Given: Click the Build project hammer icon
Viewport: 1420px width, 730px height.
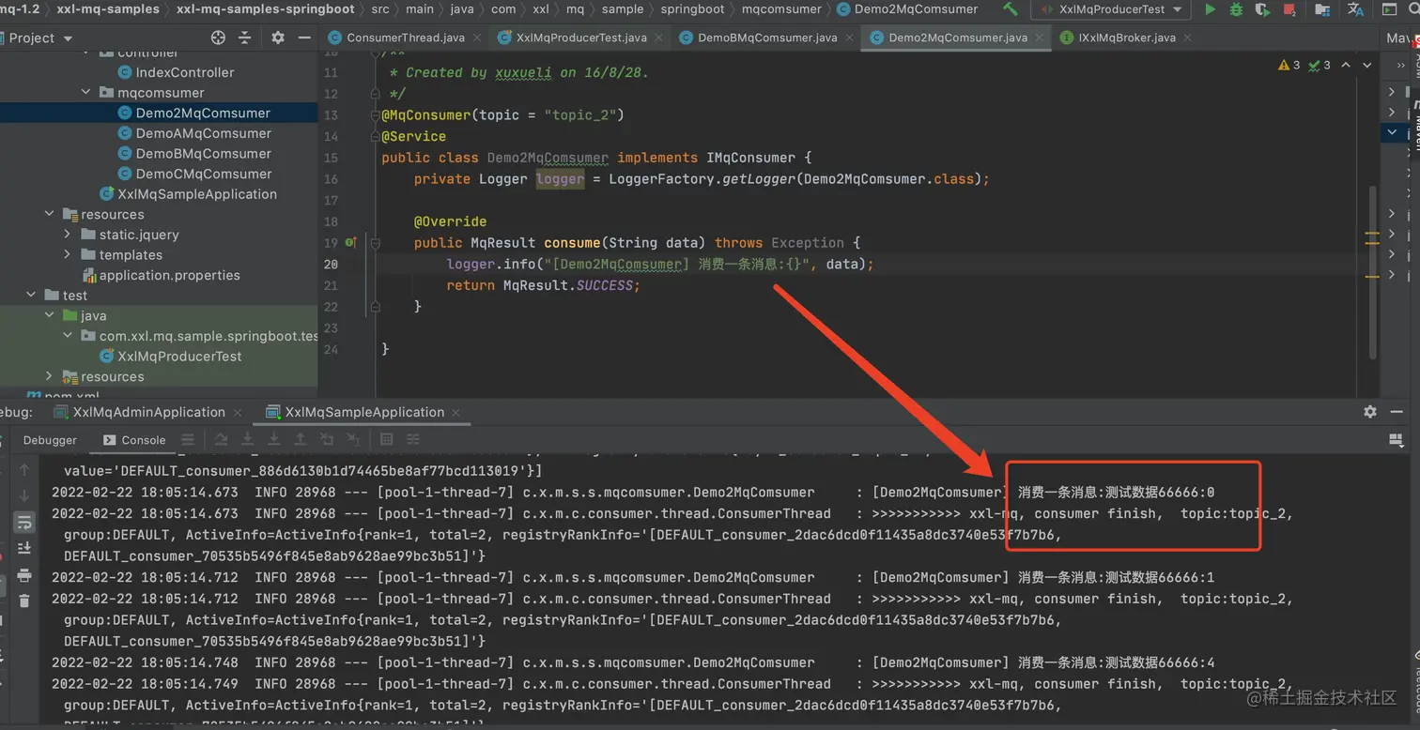Looking at the screenshot, I should pyautogui.click(x=1010, y=9).
